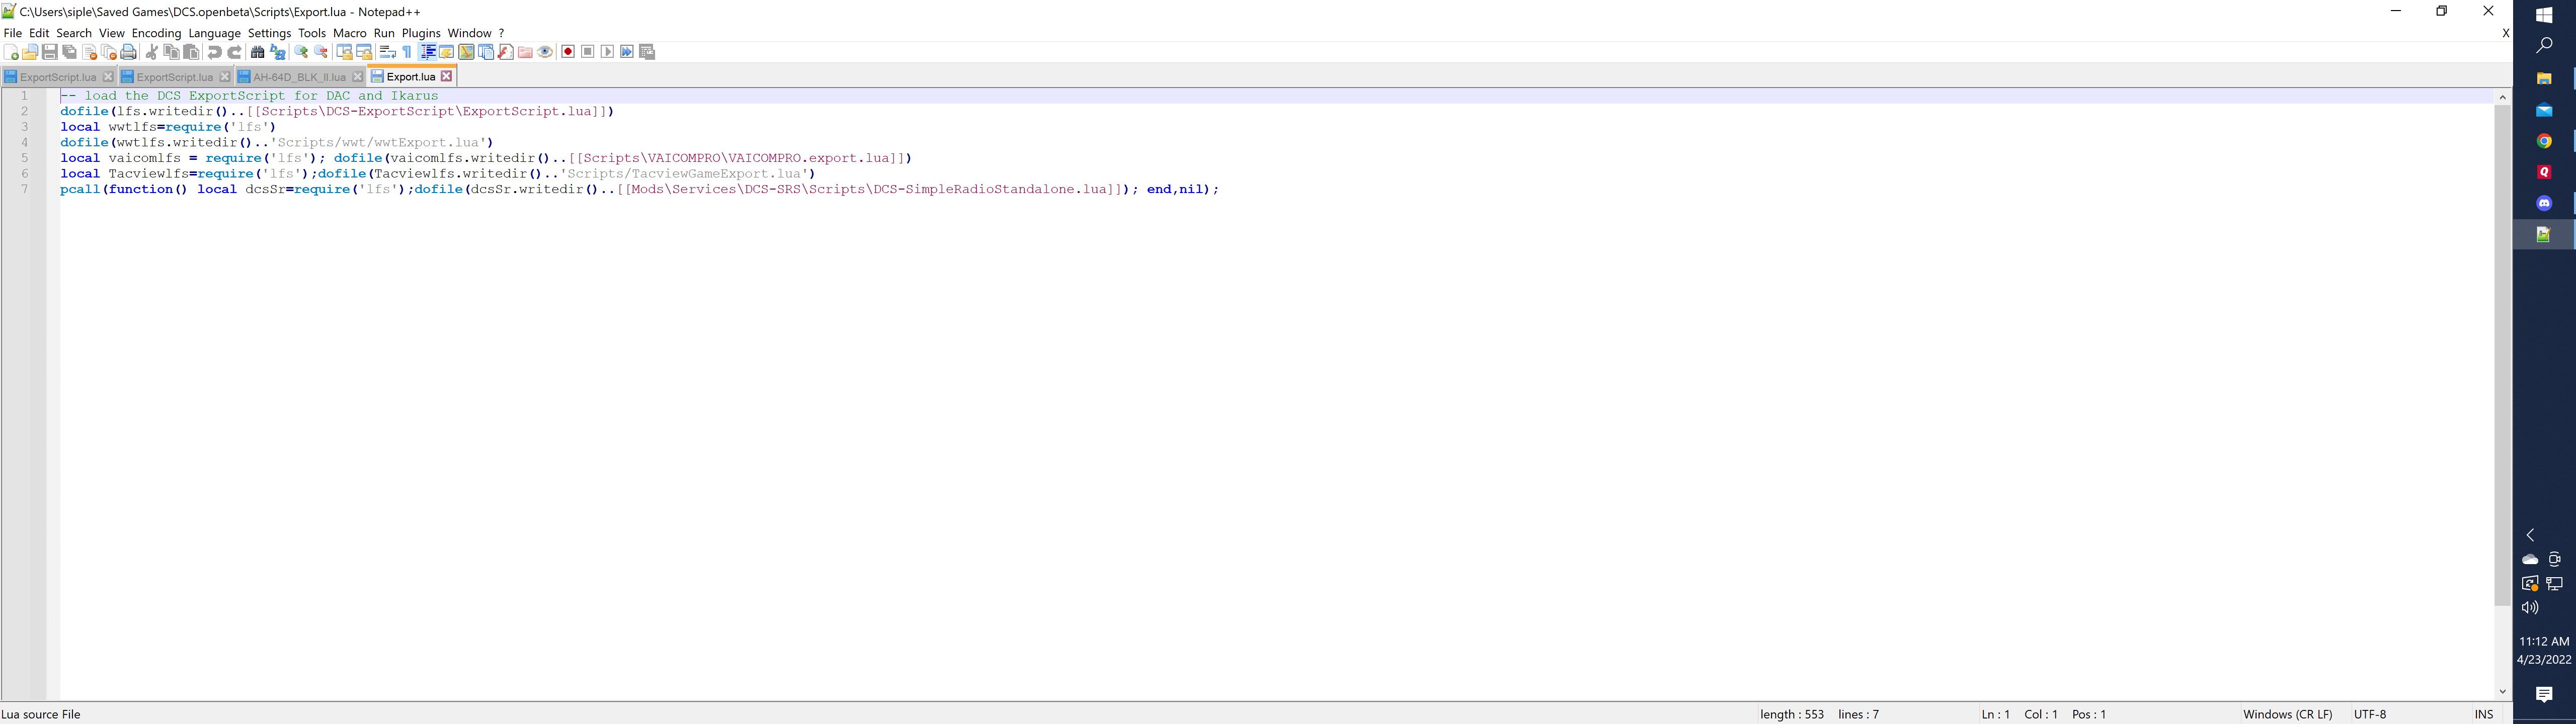
Task: Click the Paste clipboard icon
Action: click(191, 52)
